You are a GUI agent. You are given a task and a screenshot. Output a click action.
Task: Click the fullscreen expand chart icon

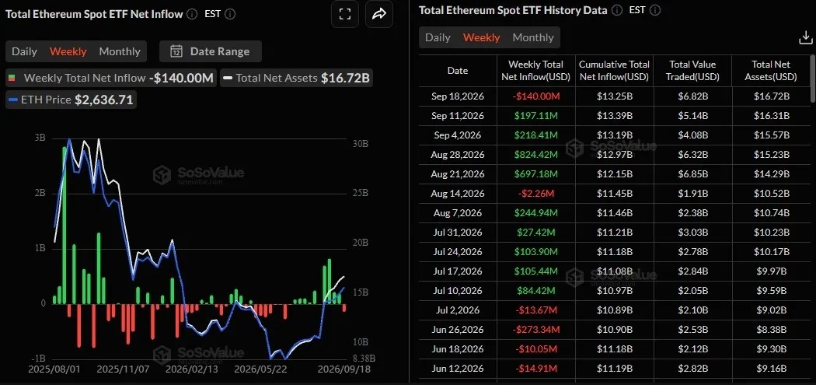point(345,14)
